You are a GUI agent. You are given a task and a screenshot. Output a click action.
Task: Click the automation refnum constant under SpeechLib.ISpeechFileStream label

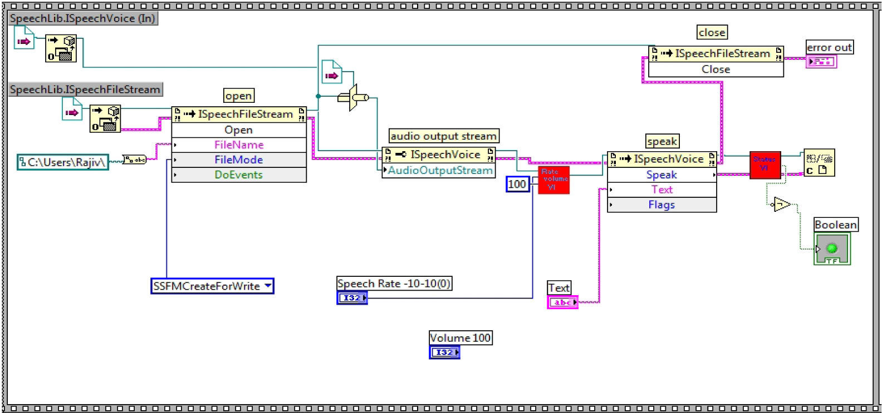coord(72,109)
